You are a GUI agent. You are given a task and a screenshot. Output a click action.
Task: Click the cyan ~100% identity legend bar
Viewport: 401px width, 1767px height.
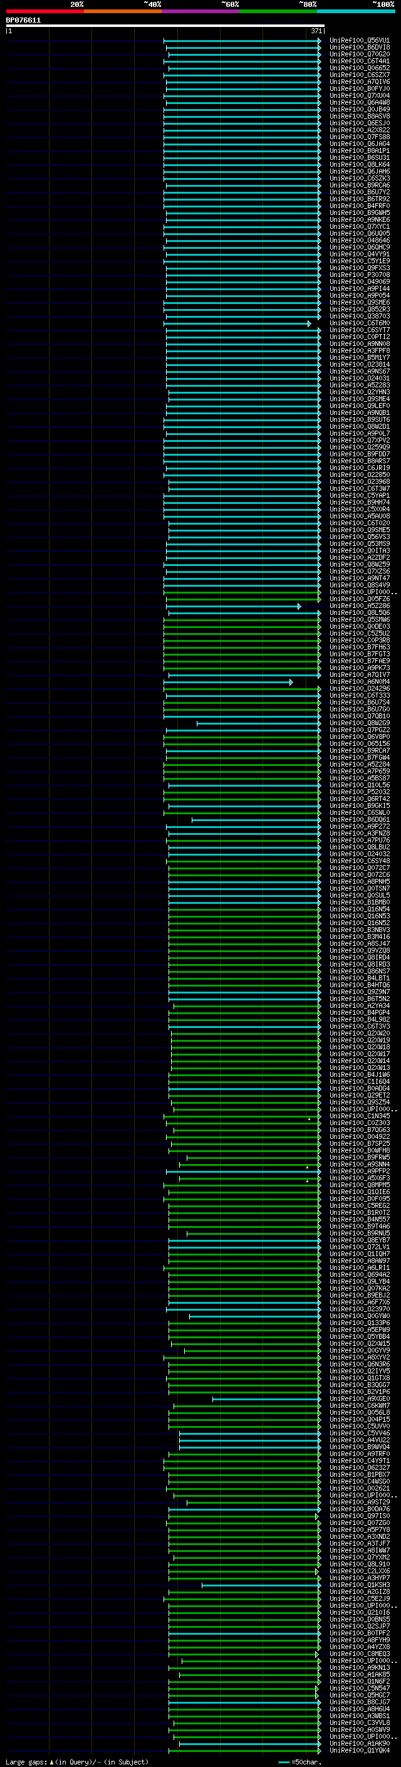click(x=357, y=11)
